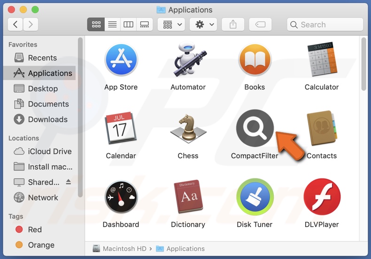Viewport: 371px width, 259px height.
Task: Open Recents in the sidebar
Action: pos(39,58)
